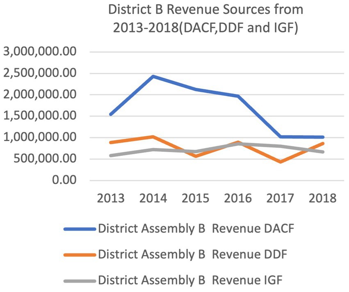Click the 1,000,000.00 y-axis label
The height and width of the screenshot is (292, 349).
coord(40,137)
